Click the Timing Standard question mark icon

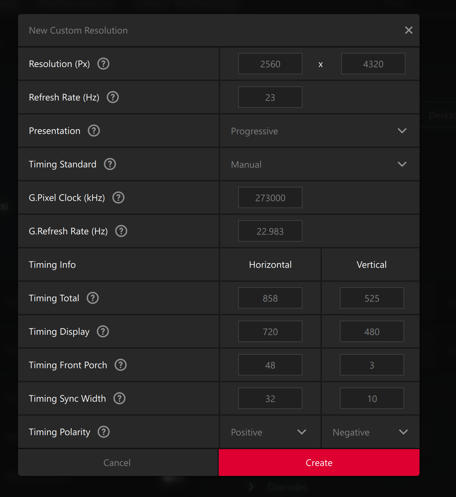coord(110,164)
